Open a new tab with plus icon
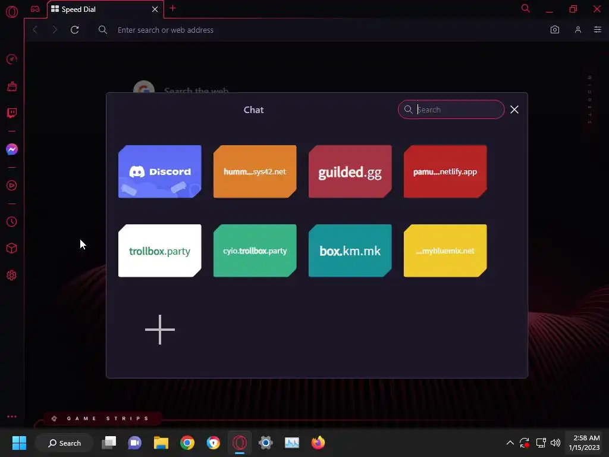 pos(173,8)
